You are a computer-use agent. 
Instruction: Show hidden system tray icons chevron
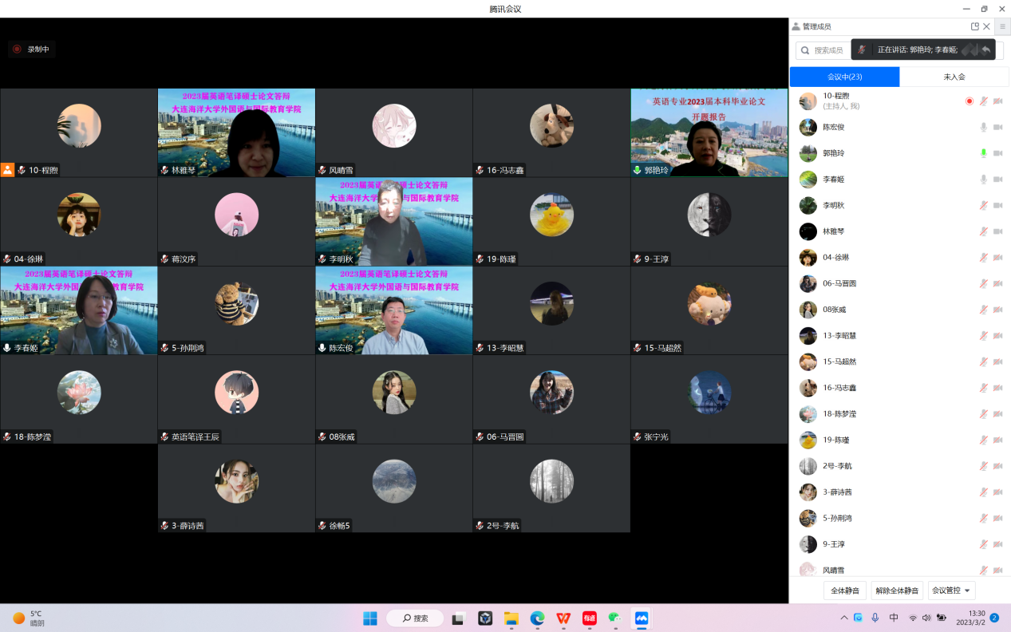click(x=844, y=618)
